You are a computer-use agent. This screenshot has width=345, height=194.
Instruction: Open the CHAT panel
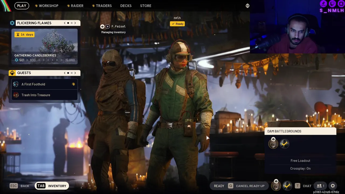pos(307,186)
